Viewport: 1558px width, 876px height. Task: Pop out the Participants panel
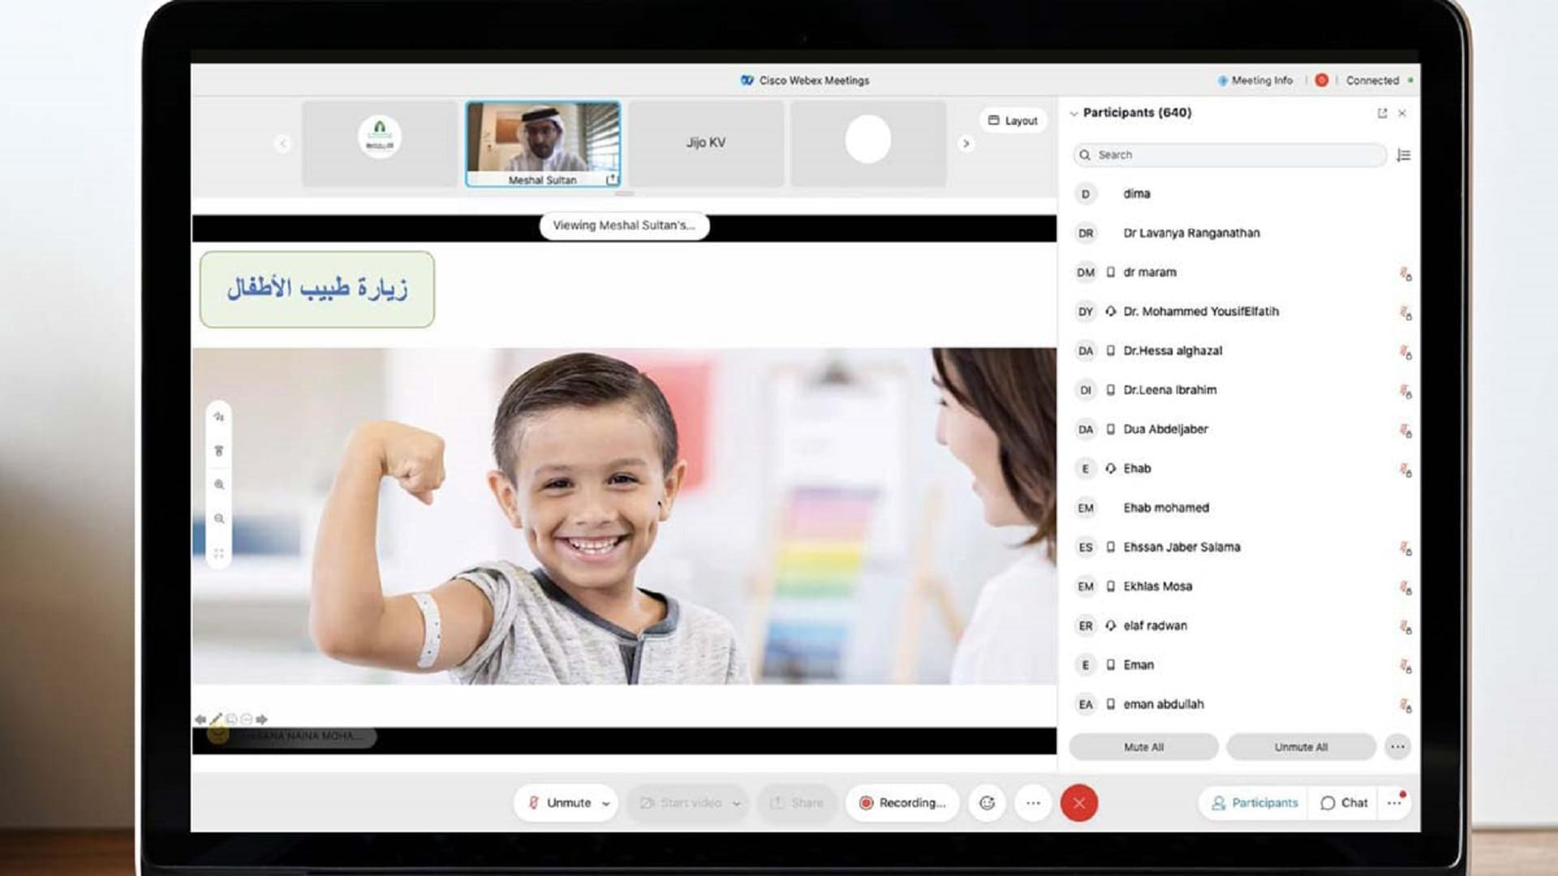[x=1381, y=114]
